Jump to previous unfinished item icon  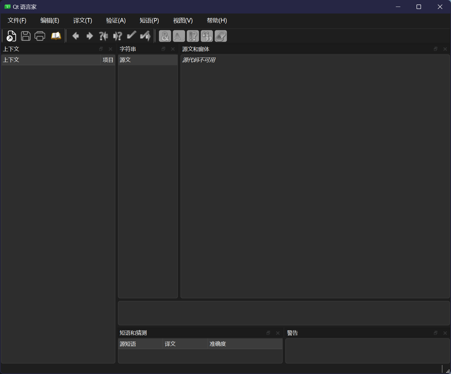pos(103,36)
